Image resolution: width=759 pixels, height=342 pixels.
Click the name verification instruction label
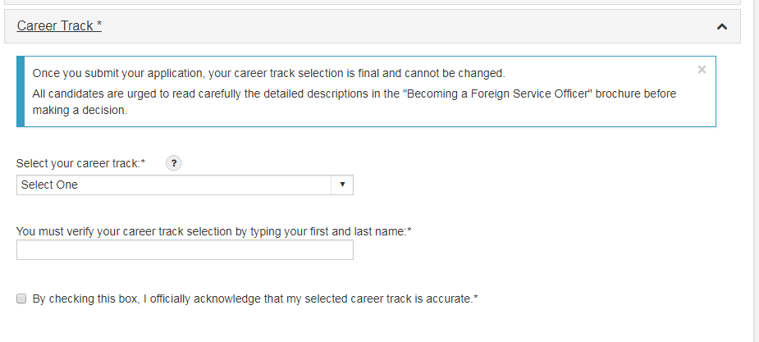(x=213, y=231)
